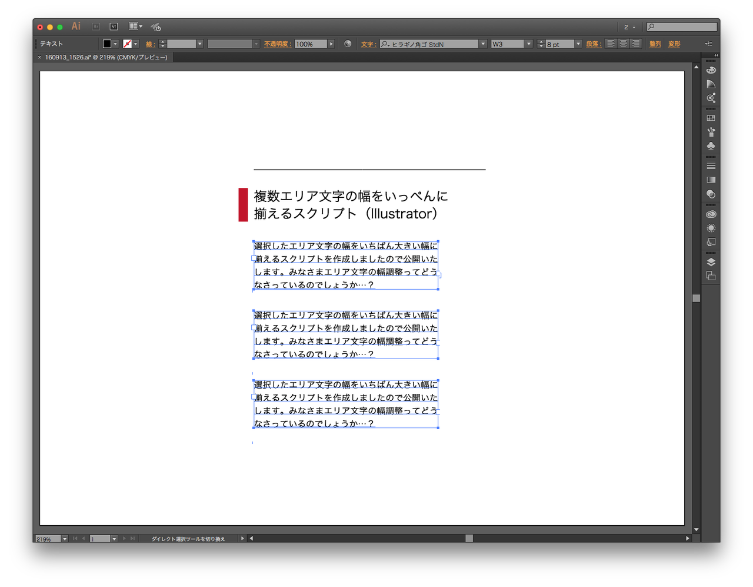Open the Color panel palette icon

pos(711,70)
